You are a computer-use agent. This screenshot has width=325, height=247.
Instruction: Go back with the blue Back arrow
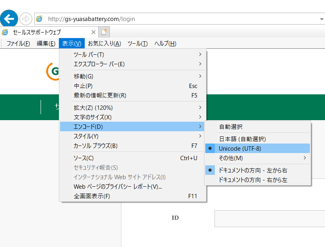tap(9, 19)
